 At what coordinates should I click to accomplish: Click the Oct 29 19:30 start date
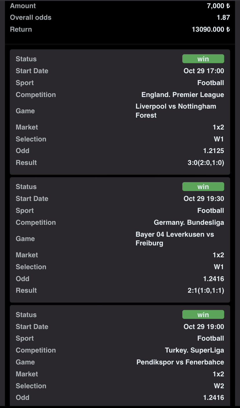(203, 199)
